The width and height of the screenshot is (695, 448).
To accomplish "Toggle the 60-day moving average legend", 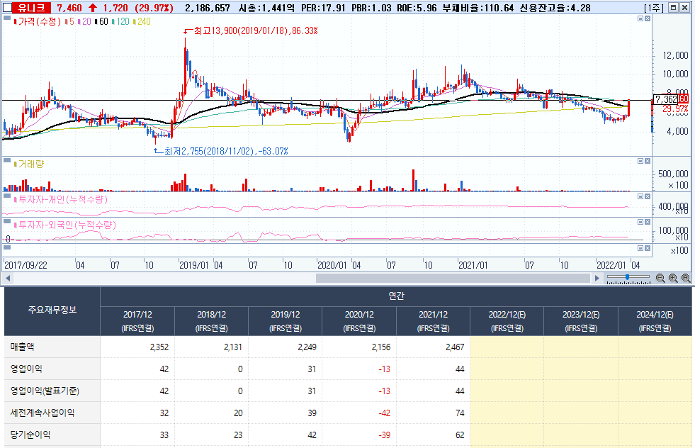I will pos(101,21).
